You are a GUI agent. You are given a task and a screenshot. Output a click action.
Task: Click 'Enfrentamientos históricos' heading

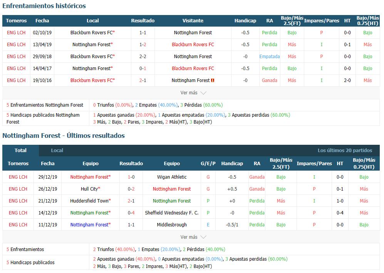pos(44,6)
